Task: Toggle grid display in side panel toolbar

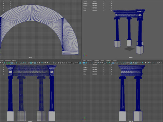Action: tap(113, 63)
